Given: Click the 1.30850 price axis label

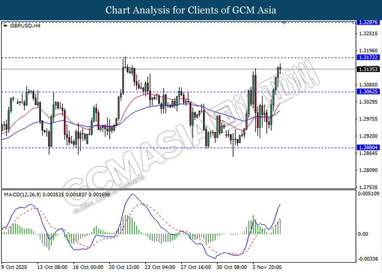Looking at the screenshot, I should click(x=368, y=85).
